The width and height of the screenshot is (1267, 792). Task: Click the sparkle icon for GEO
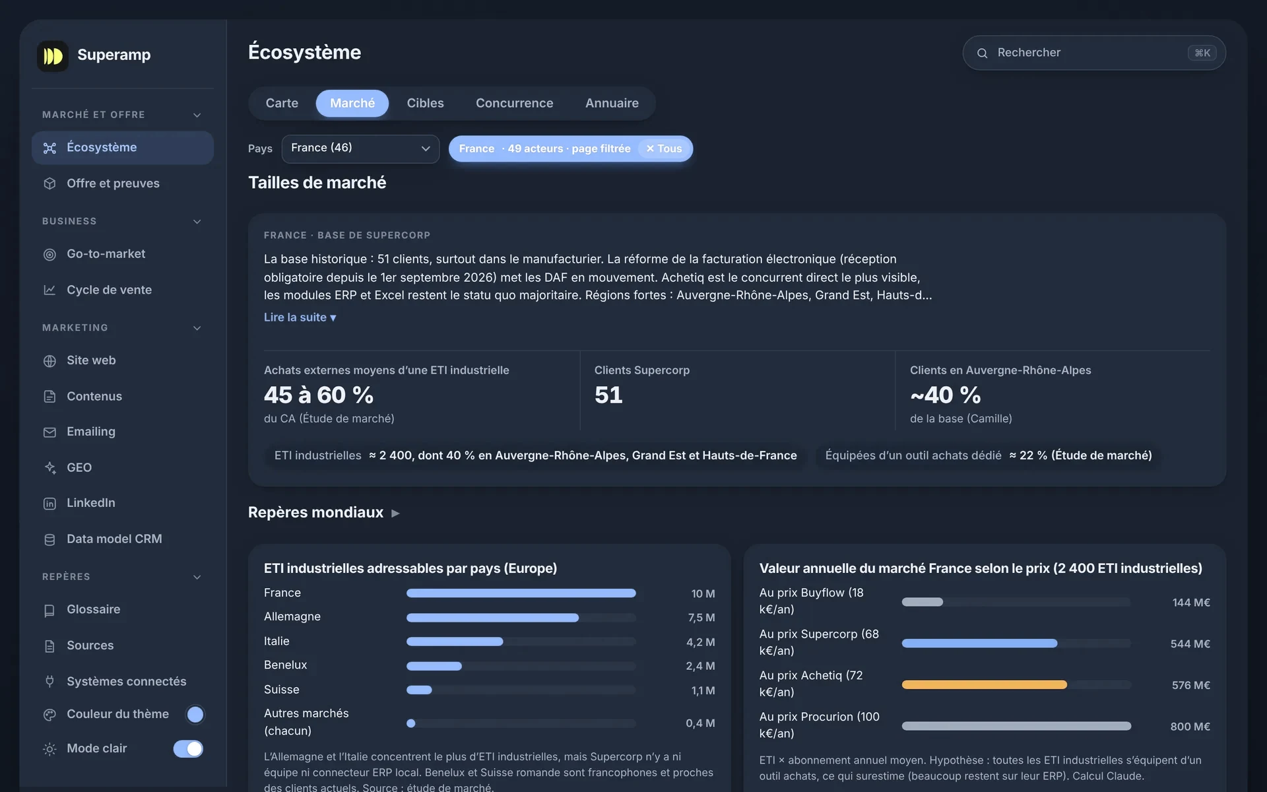(x=49, y=468)
